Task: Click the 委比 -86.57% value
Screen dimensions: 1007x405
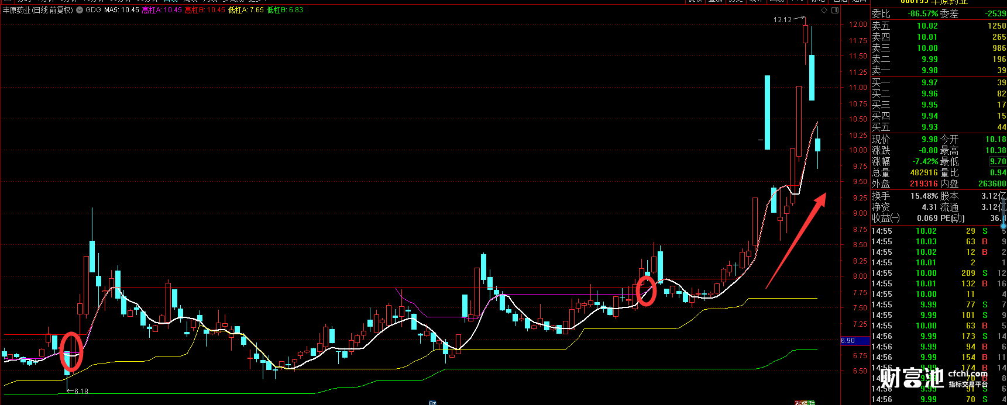Action: coord(923,13)
